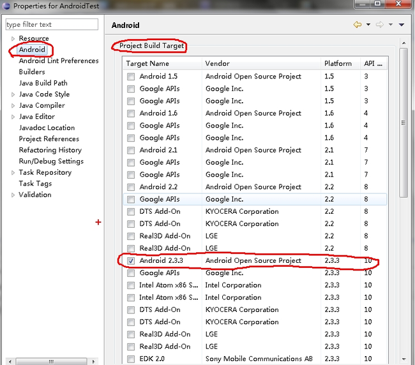This screenshot has height=365, width=415.
Task: Check the highlighted Google APIs 2.2 checkbox
Action: click(x=131, y=199)
